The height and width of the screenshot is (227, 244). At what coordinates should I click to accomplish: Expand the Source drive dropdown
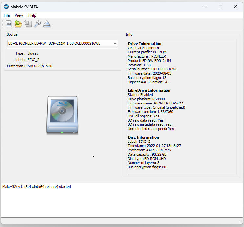[115, 43]
